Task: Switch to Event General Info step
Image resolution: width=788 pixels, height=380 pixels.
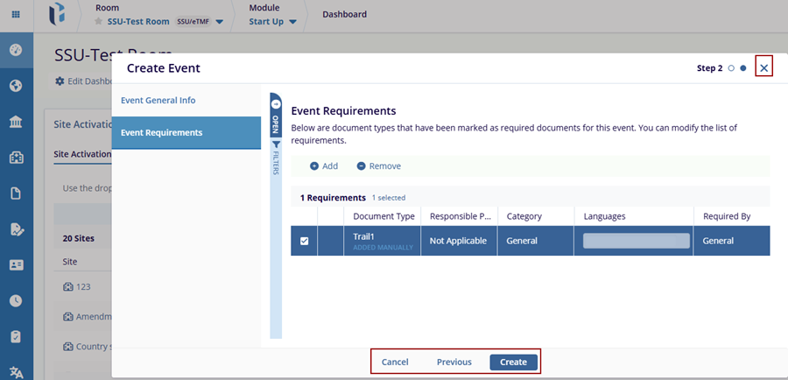Action: 158,101
